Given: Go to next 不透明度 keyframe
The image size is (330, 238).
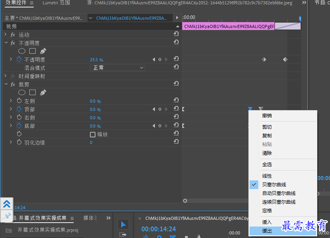Looking at the screenshot, I should tap(166, 60).
